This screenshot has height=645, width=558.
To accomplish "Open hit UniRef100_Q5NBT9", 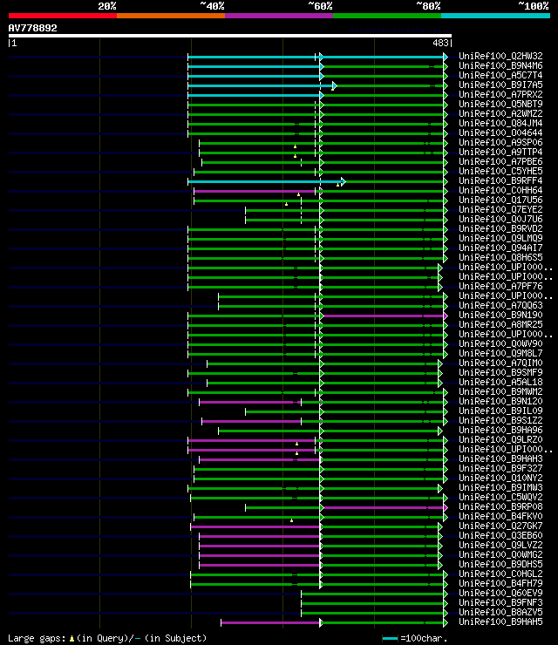I will 500,104.
